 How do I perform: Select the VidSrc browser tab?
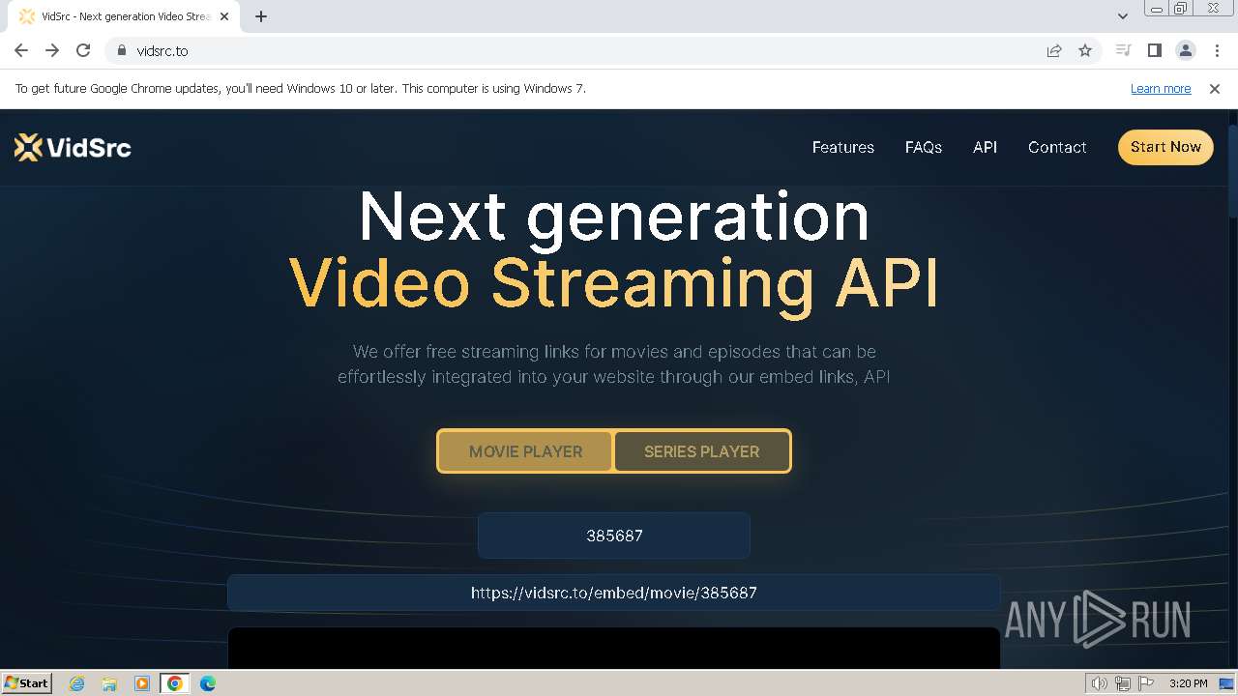(122, 16)
